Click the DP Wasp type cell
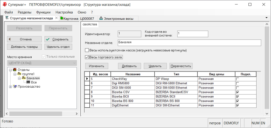 tap(176, 79)
